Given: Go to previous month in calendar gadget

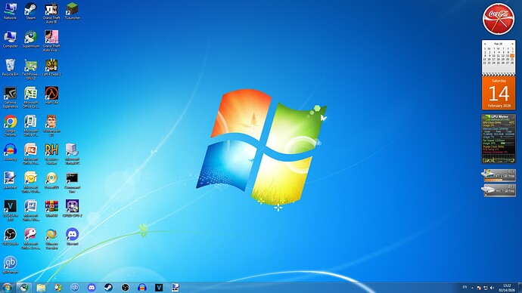Looking at the screenshot, I should 485,44.
